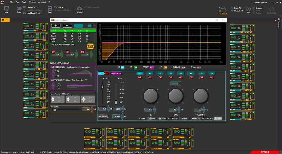Click the mute speaker icon in Group Equalizer
Image resolution: width=282 pixels, height=154 pixels.
click(67, 25)
